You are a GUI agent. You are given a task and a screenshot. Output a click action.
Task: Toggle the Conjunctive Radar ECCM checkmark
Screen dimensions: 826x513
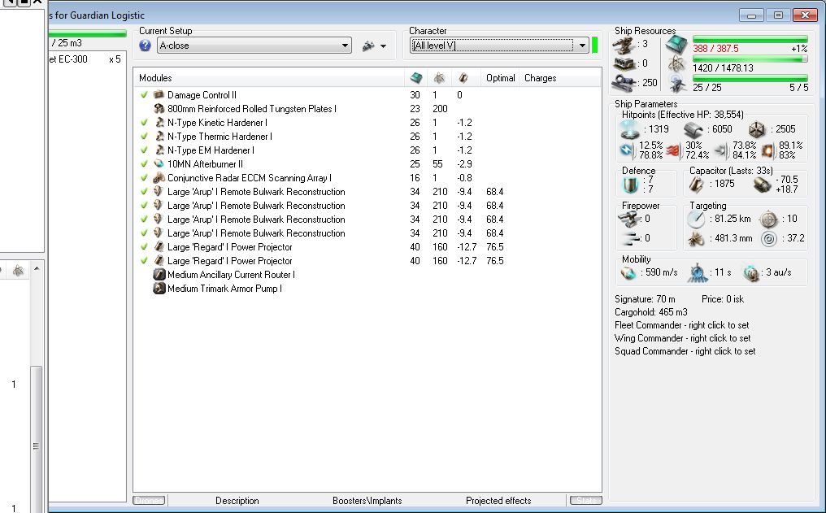click(144, 177)
